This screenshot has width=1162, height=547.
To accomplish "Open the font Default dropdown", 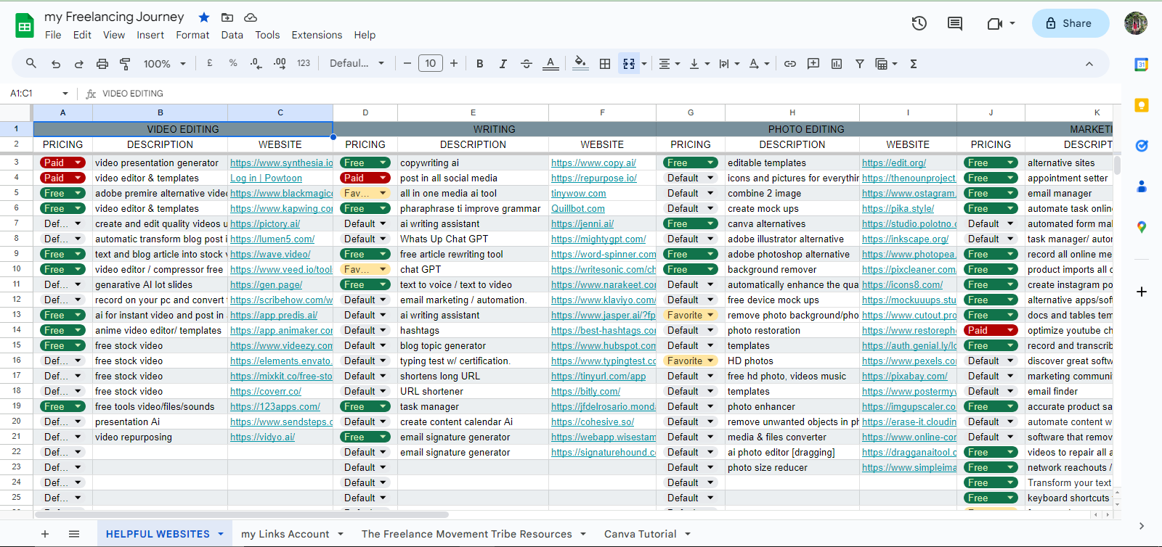I will pyautogui.click(x=357, y=63).
